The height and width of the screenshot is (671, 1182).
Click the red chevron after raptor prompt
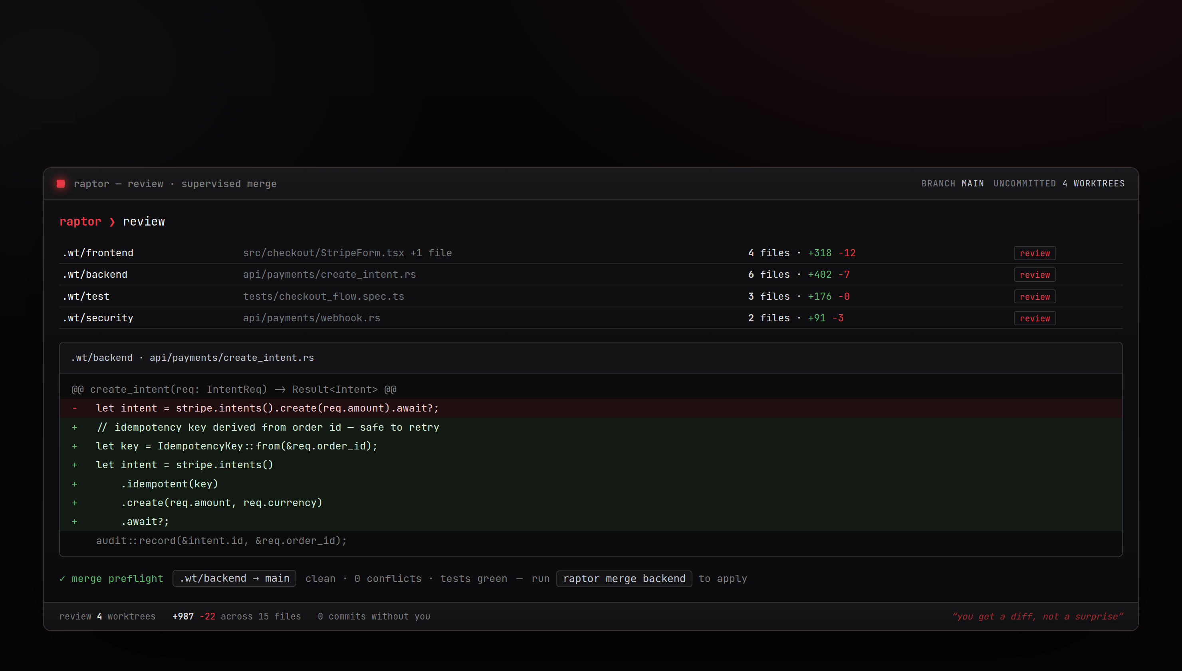112,222
